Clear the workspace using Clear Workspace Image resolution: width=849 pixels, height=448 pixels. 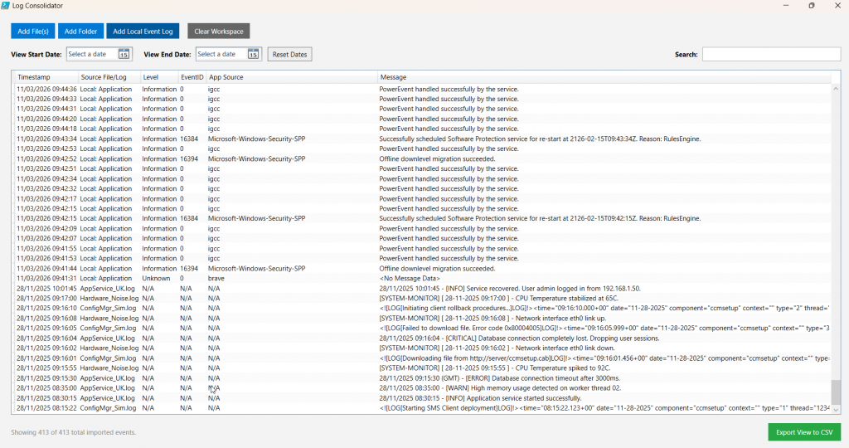point(218,32)
